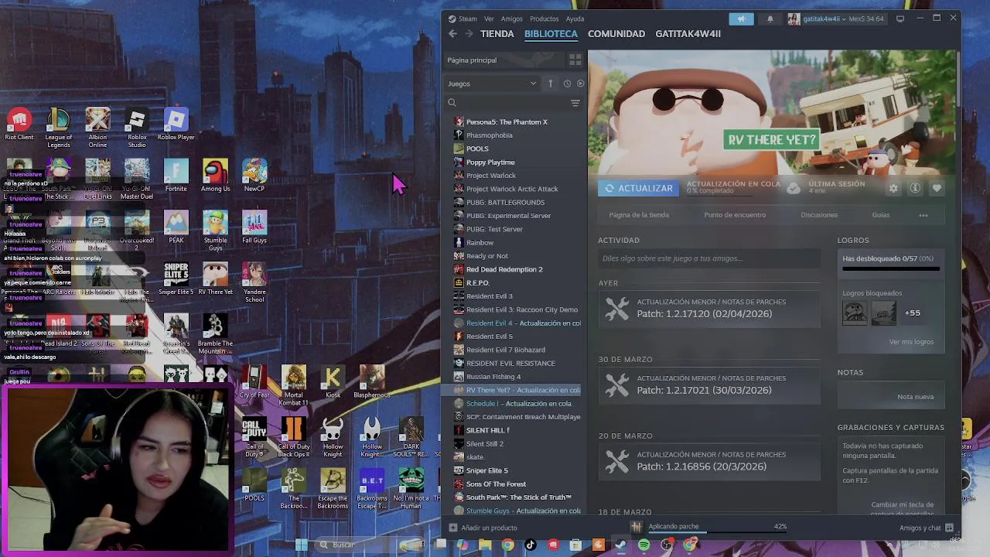
Task: Open League of Legends desktop shortcut
Action: (59, 128)
